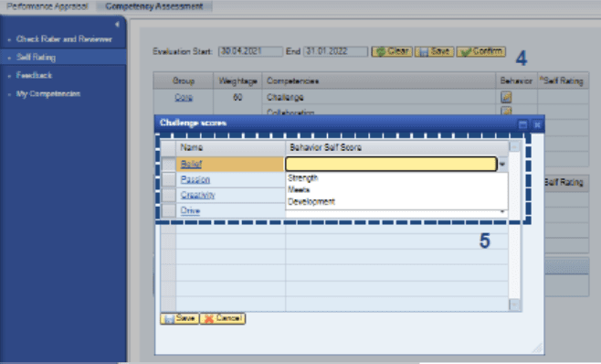
Task: Maximize the Challenge scores dialog window
Action: tap(522, 124)
